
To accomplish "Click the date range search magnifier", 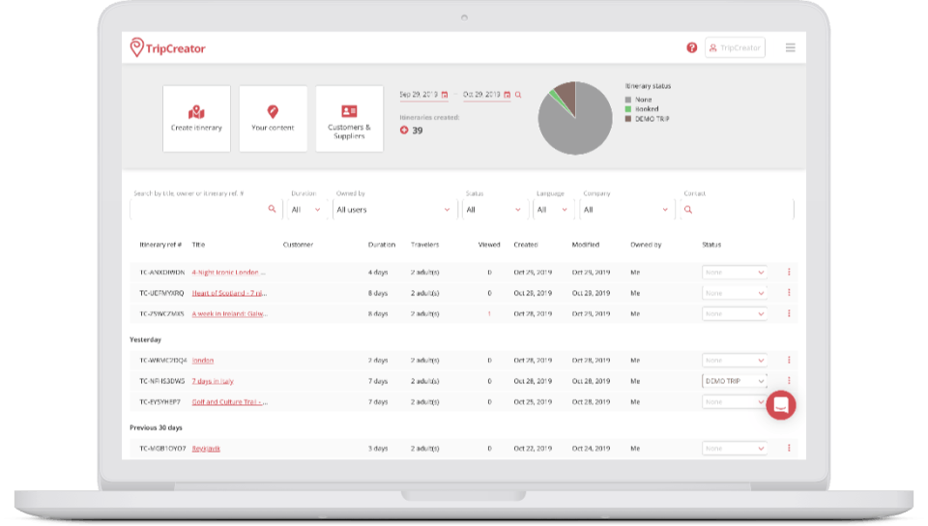I will coord(518,95).
